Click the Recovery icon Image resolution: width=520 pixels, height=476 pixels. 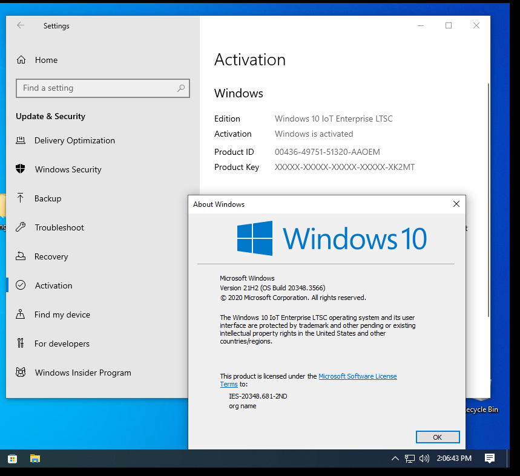tap(21, 256)
